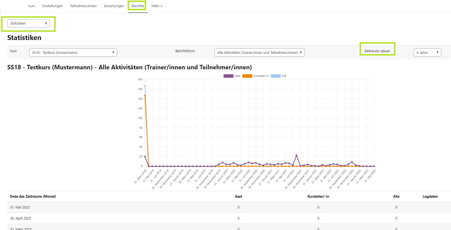
Task: Open the Zeitraum 6 Jahre dropdown
Action: pyautogui.click(x=427, y=52)
